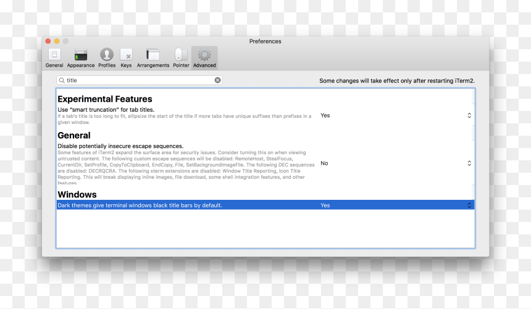Image resolution: width=531 pixels, height=309 pixels.
Task: Click the smart truncation description text
Action: pyautogui.click(x=185, y=119)
